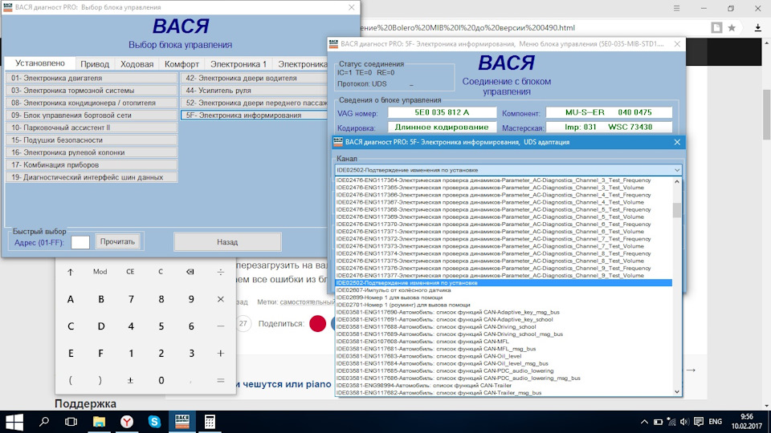Open 17- Комбинация приборов module
Image resolution: width=771 pixels, height=433 pixels.
click(x=92, y=164)
